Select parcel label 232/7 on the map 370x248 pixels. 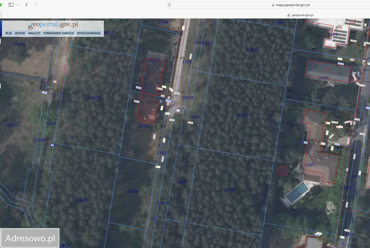pyautogui.click(x=155, y=60)
